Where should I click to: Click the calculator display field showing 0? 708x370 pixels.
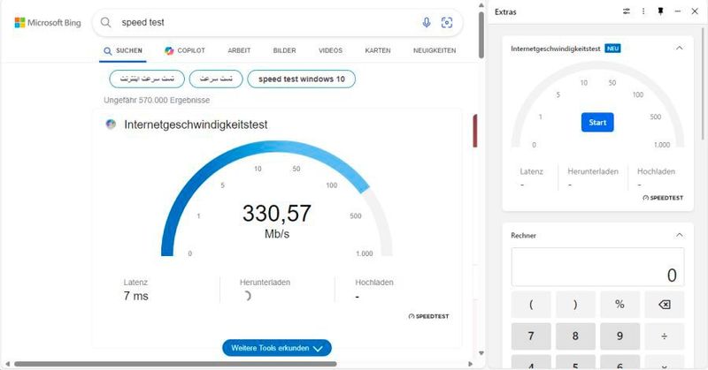tap(598, 267)
